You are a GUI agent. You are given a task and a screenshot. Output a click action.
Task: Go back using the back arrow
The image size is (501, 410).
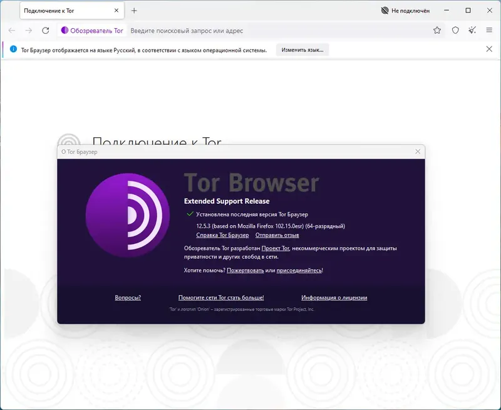pos(12,31)
